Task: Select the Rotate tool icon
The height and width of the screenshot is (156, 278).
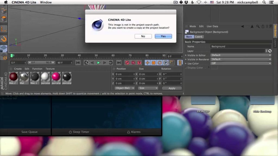Action: (x=160, y=63)
